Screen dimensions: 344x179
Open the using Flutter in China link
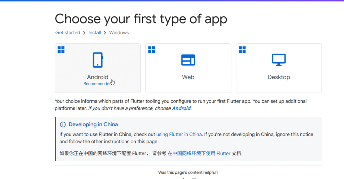click(179, 134)
